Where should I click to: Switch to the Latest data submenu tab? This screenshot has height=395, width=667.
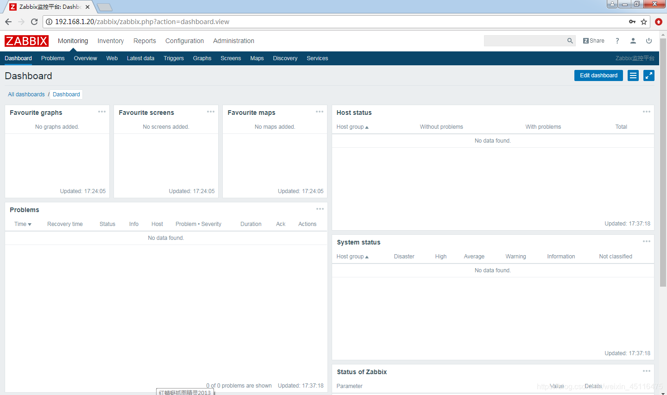click(x=140, y=58)
